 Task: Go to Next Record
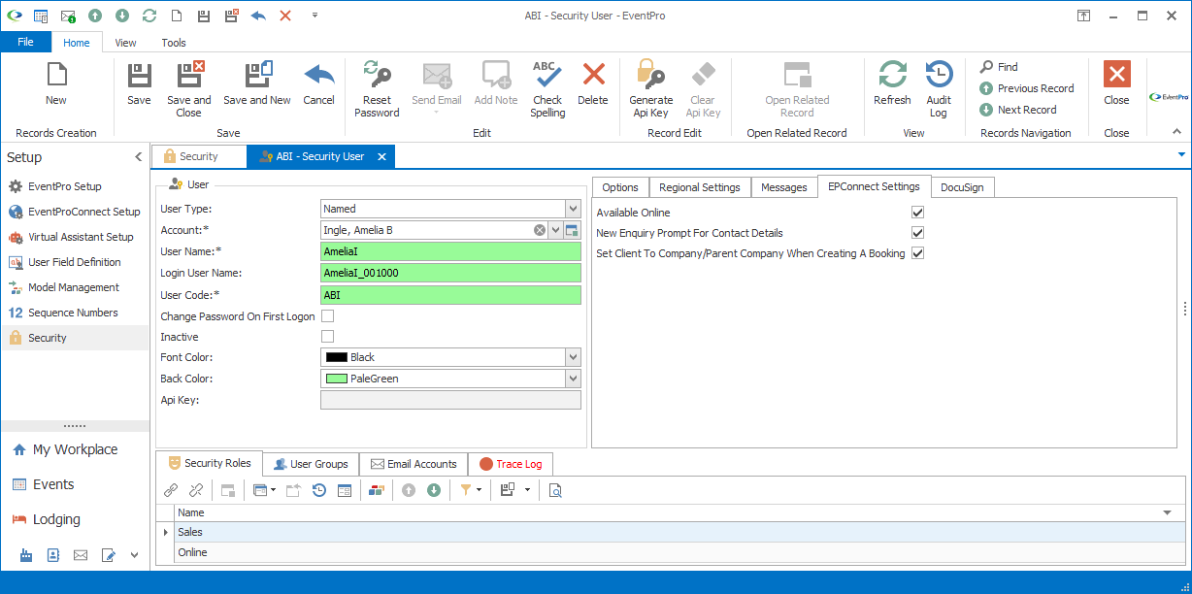(1018, 110)
